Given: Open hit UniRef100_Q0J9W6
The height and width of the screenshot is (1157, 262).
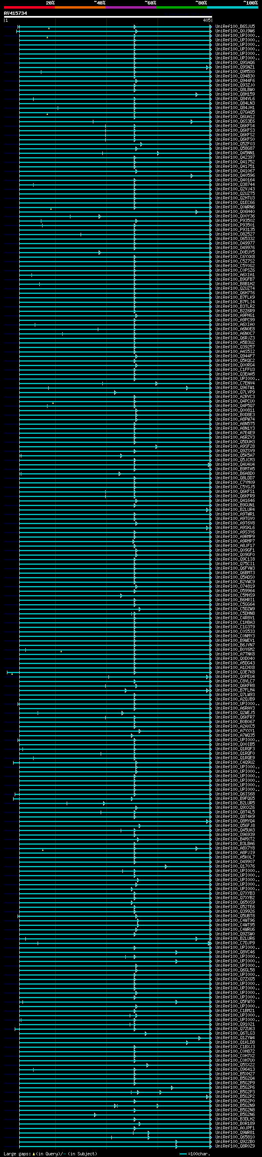Looking at the screenshot, I should tap(235, 31).
